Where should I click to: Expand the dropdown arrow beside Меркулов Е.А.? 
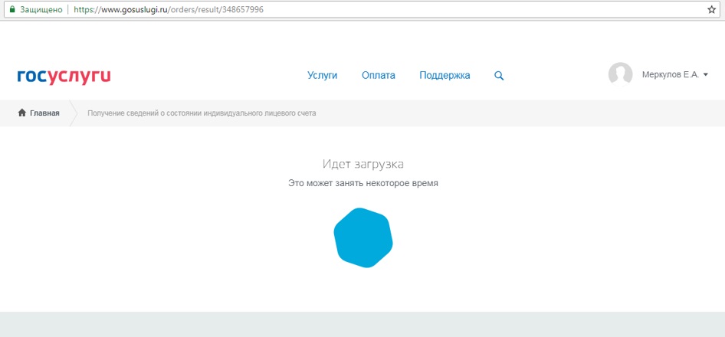coord(705,75)
